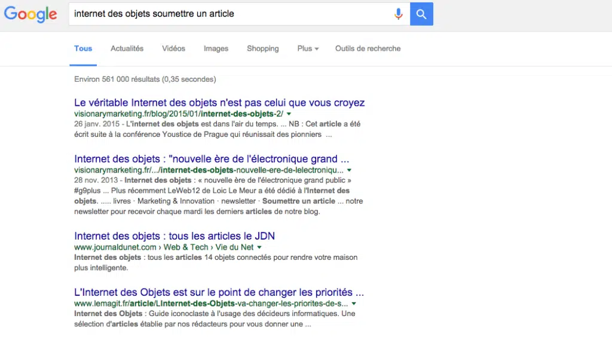Screen dimensions: 612x337
Task: Switch to the Actualités tab
Action: click(127, 49)
